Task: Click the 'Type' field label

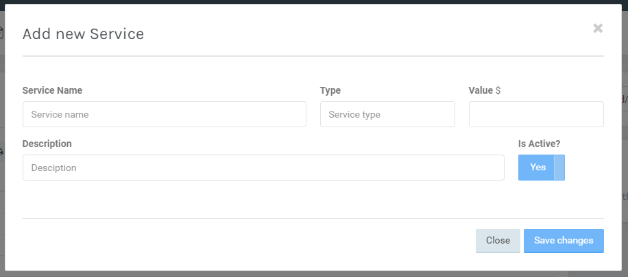Action: pos(330,90)
